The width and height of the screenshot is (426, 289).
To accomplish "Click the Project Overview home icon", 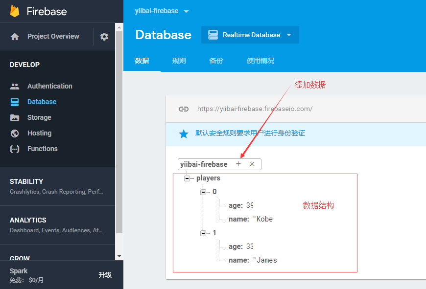I will point(15,37).
